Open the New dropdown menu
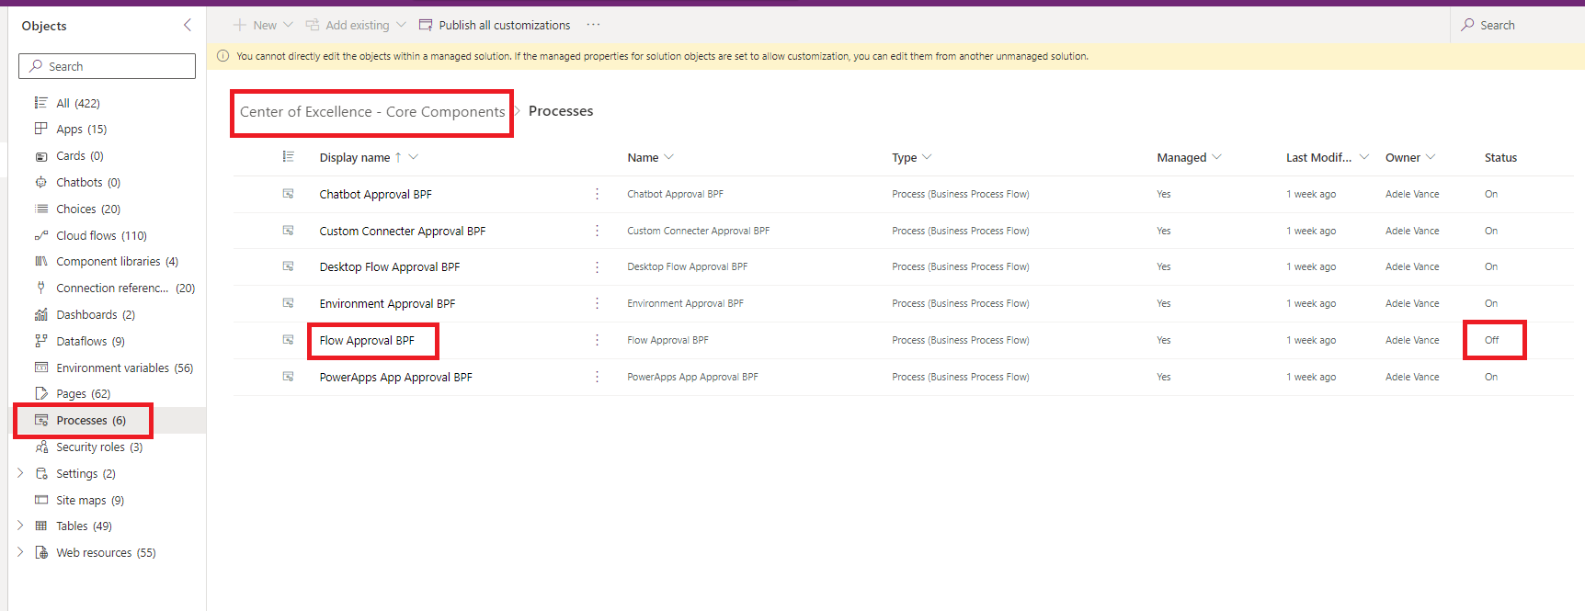This screenshot has width=1585, height=611. coord(288,25)
